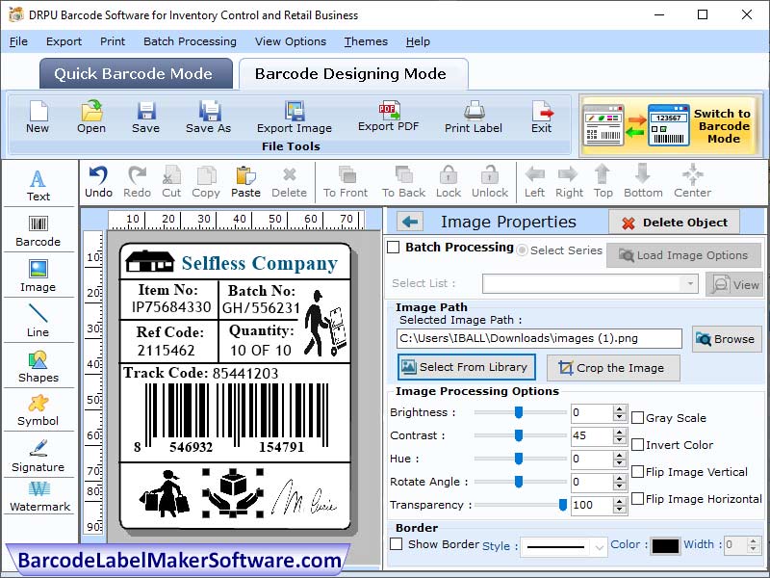Open Batch Processing menu
770x578 pixels.
pos(190,41)
